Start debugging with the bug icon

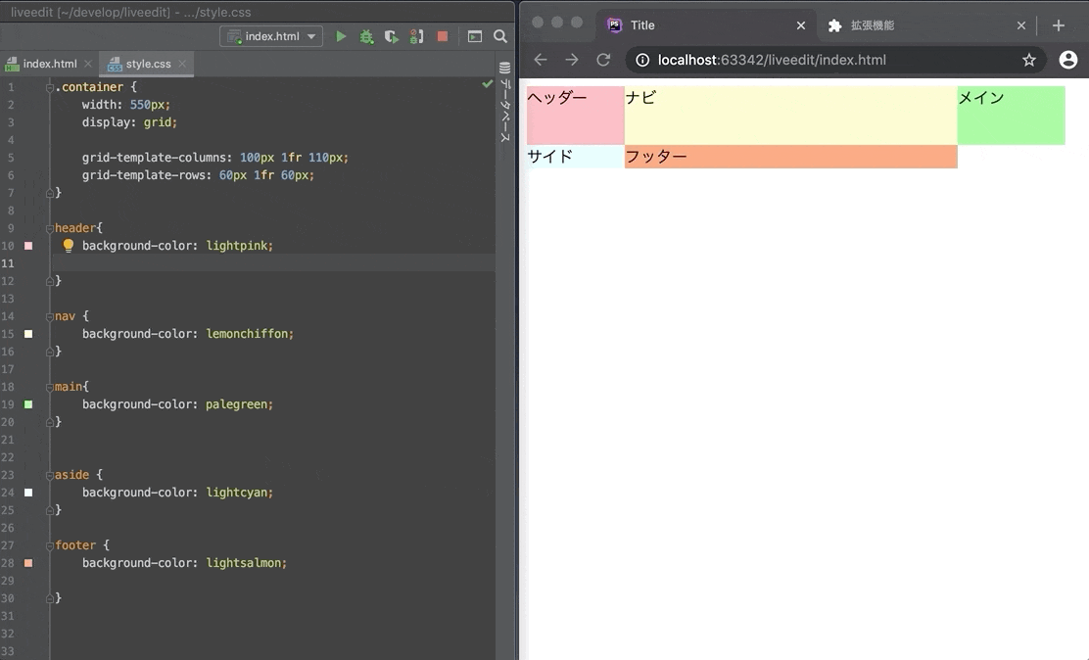point(366,36)
